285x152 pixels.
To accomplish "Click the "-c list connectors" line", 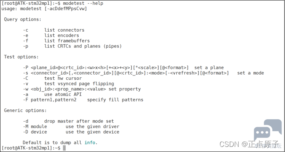I will pos(54,30).
